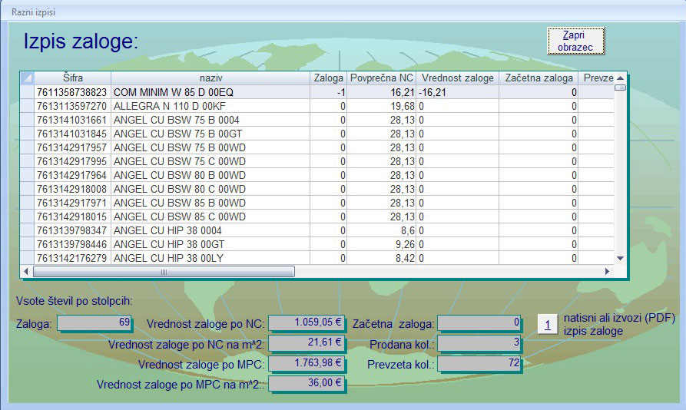Click the Vrednost zaloge po MPC field
Viewport: 686px width, 410px height.
pos(307,363)
